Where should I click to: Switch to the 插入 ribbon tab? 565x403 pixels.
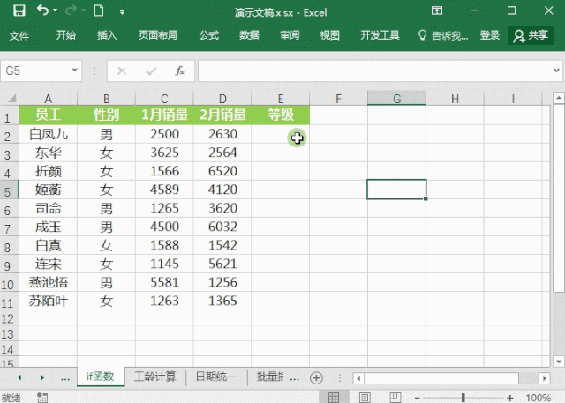tap(107, 35)
